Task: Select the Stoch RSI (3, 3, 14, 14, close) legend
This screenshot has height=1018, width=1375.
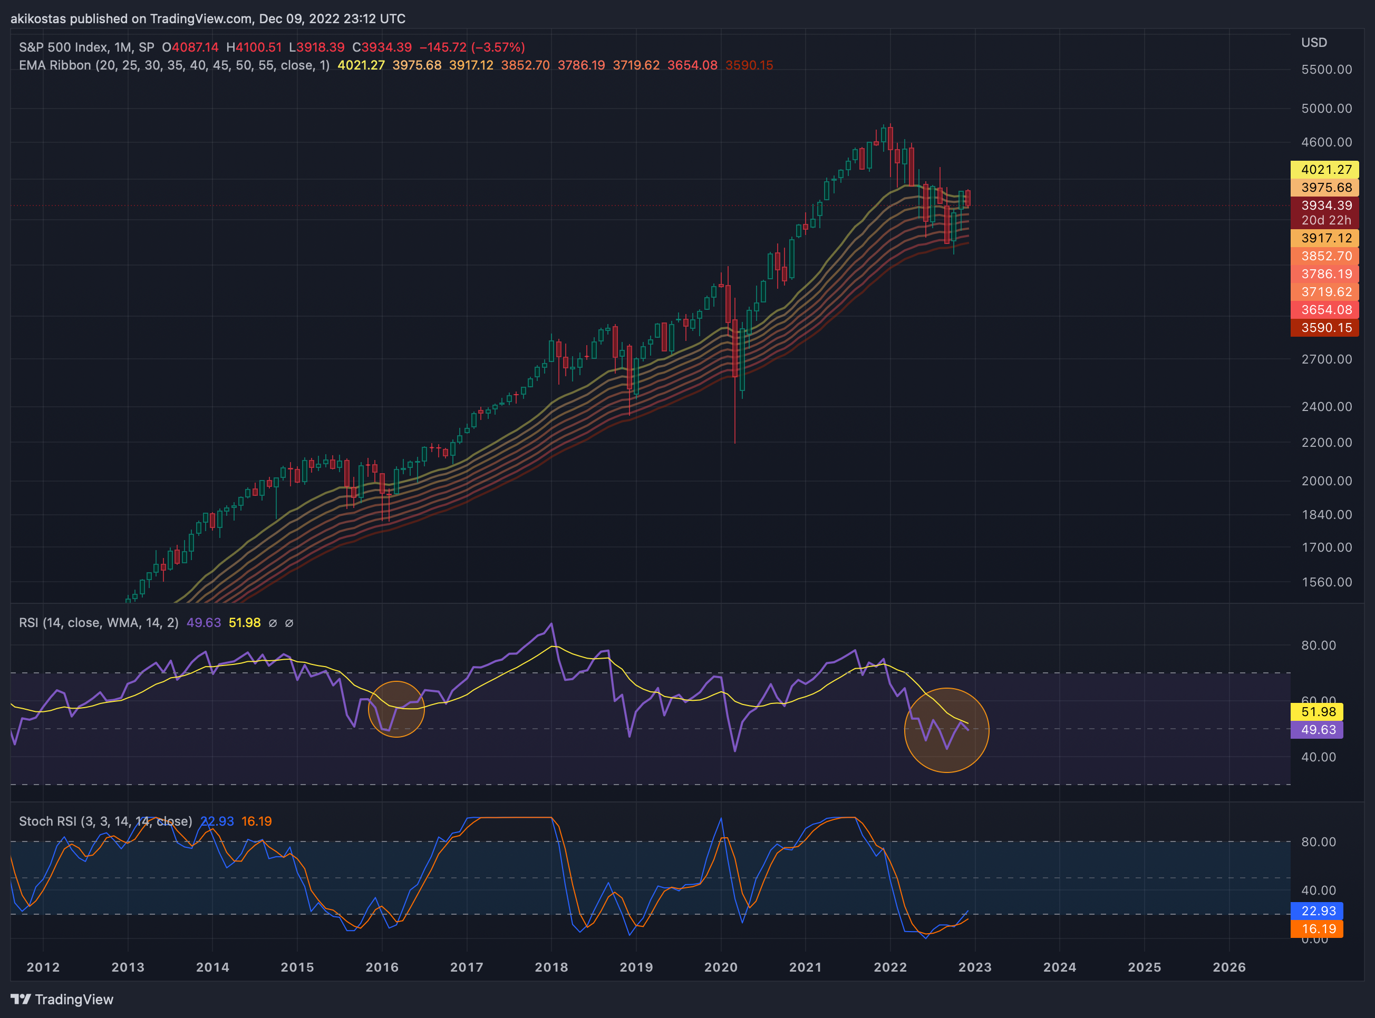Action: (x=105, y=821)
